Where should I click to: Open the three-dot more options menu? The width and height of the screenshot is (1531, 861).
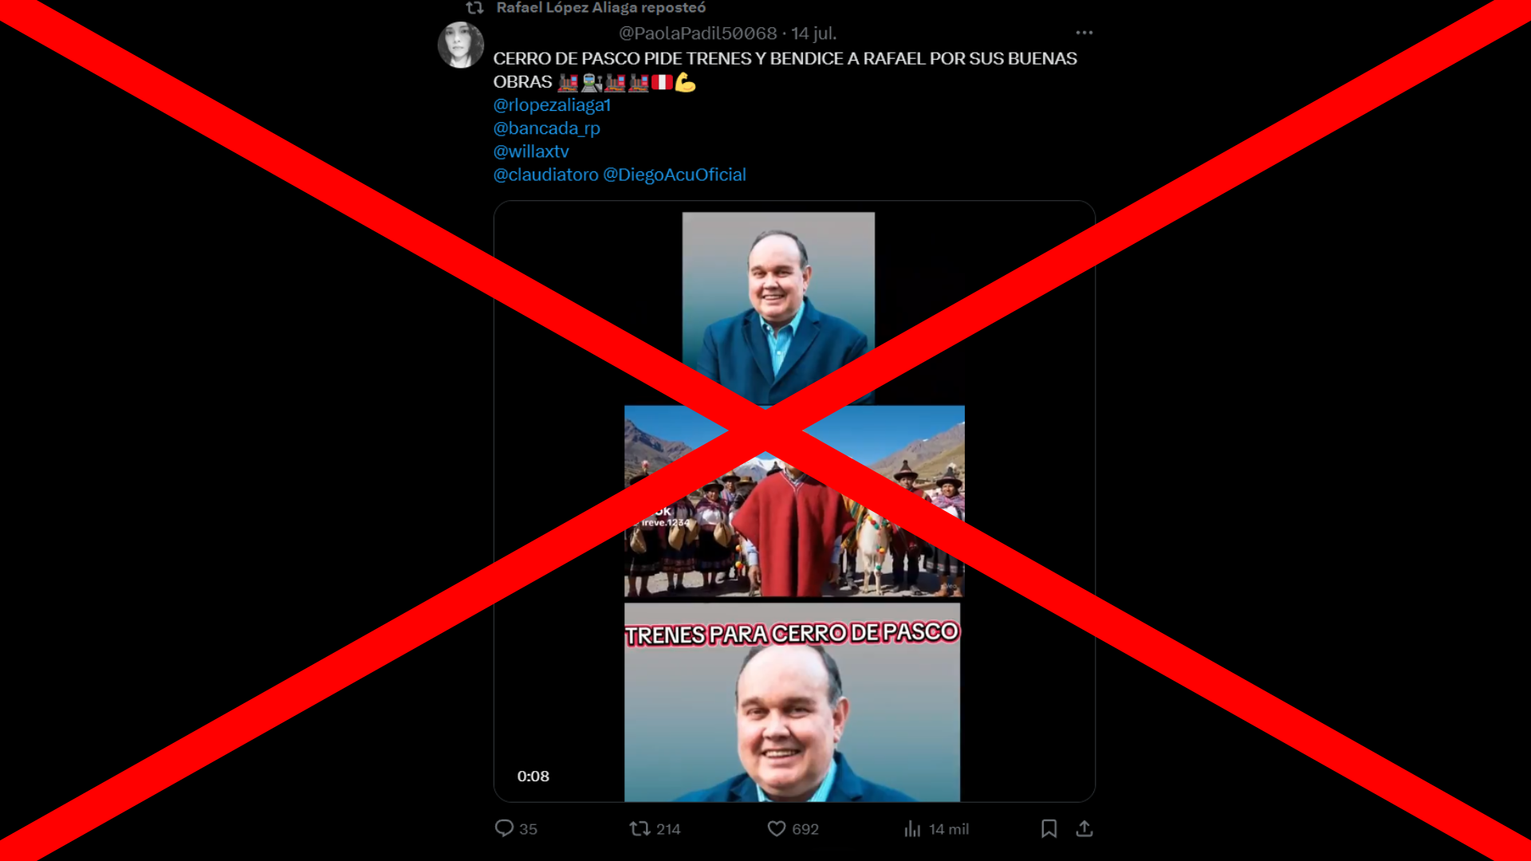pos(1084,33)
